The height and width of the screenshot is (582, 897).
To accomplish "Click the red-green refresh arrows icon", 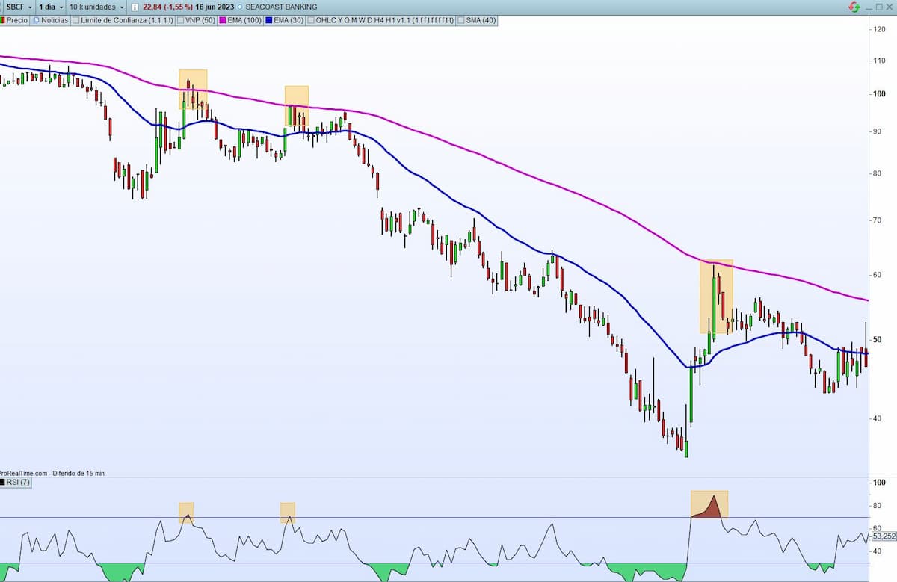I will (x=854, y=7).
